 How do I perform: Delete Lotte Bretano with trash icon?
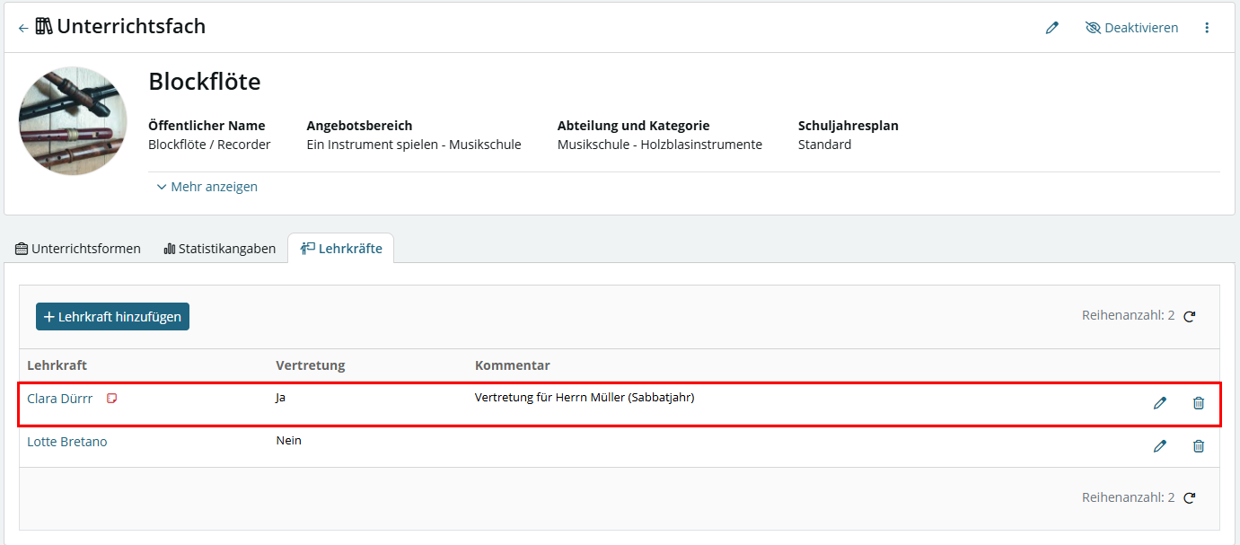pyautogui.click(x=1198, y=445)
